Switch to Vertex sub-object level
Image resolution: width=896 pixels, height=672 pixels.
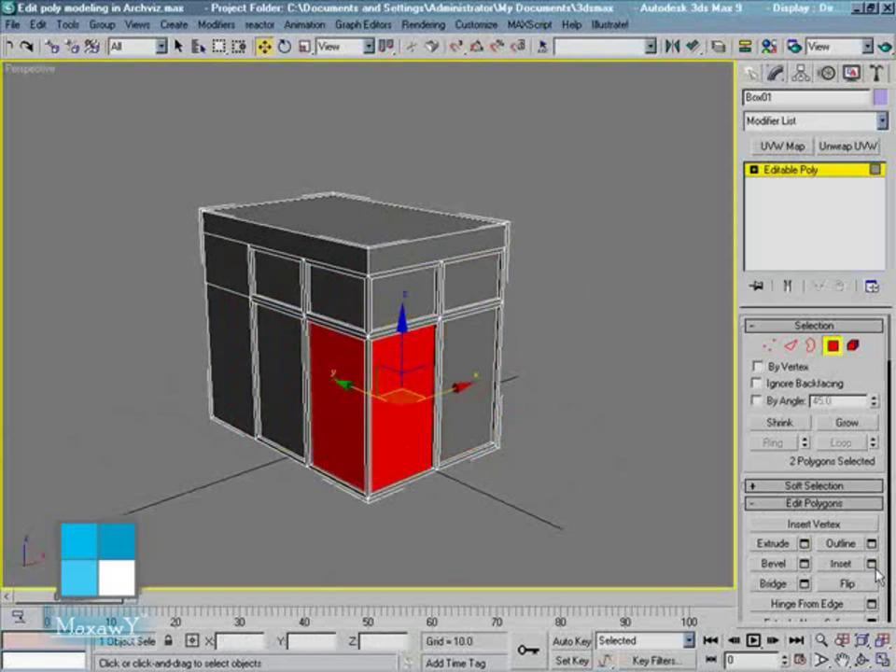pos(769,345)
